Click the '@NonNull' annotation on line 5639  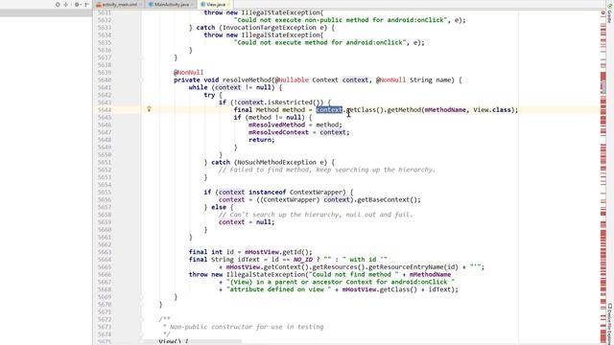pyautogui.click(x=189, y=73)
